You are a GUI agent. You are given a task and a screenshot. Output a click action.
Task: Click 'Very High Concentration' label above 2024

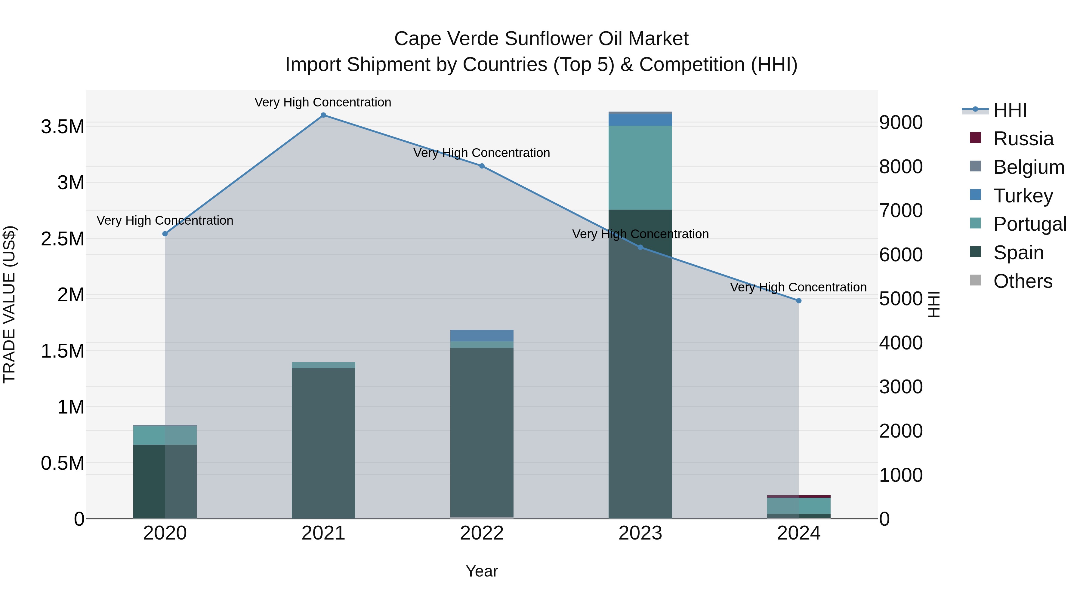798,287
